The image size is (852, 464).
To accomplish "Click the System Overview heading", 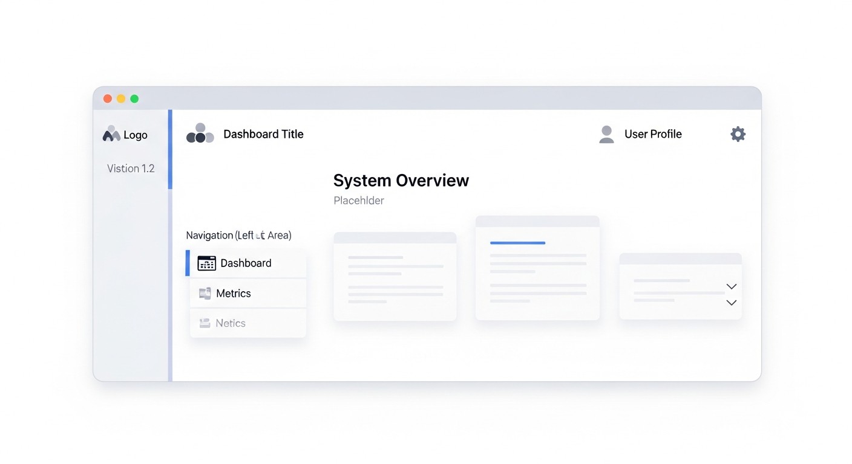I will (401, 179).
